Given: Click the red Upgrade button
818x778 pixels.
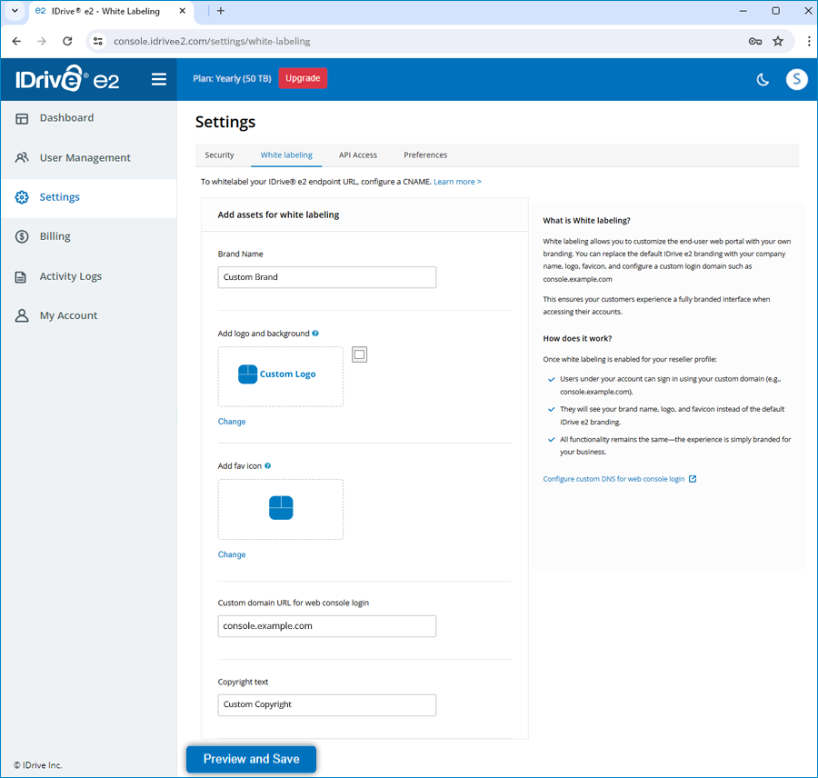Looking at the screenshot, I should click(303, 78).
